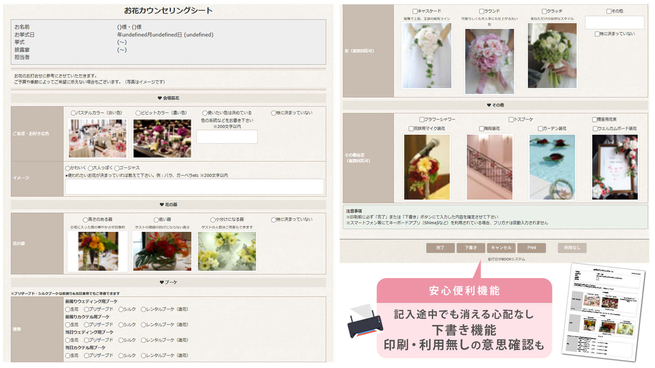
Task: Open the low vase flower photo
Action: 162,251
